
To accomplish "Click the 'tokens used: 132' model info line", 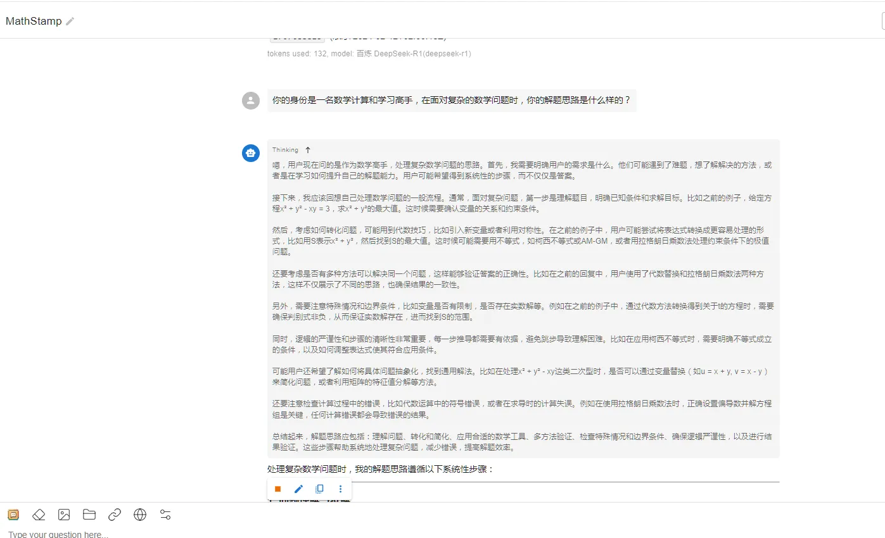I will (369, 54).
